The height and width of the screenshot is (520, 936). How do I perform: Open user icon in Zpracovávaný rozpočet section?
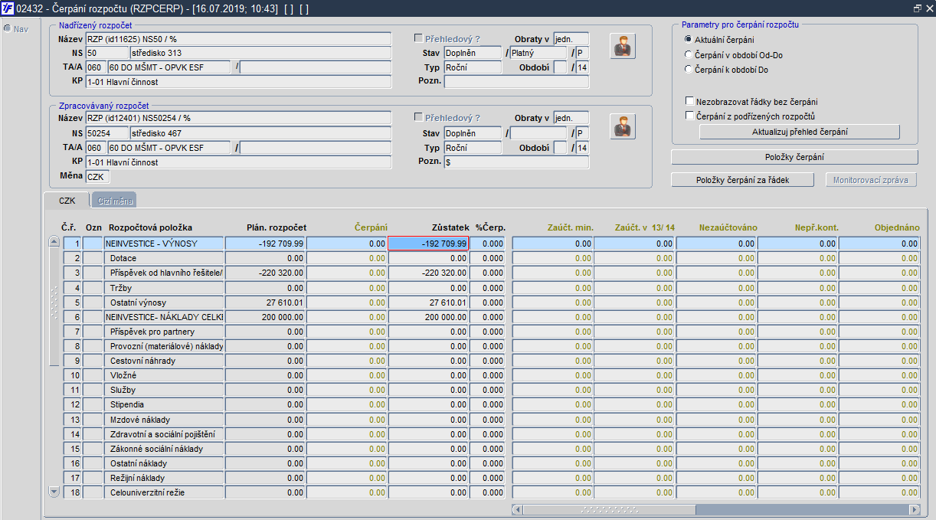click(x=623, y=126)
